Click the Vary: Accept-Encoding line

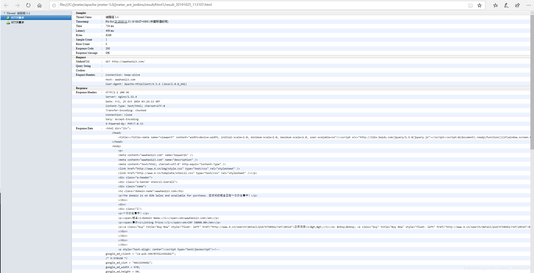(122, 119)
